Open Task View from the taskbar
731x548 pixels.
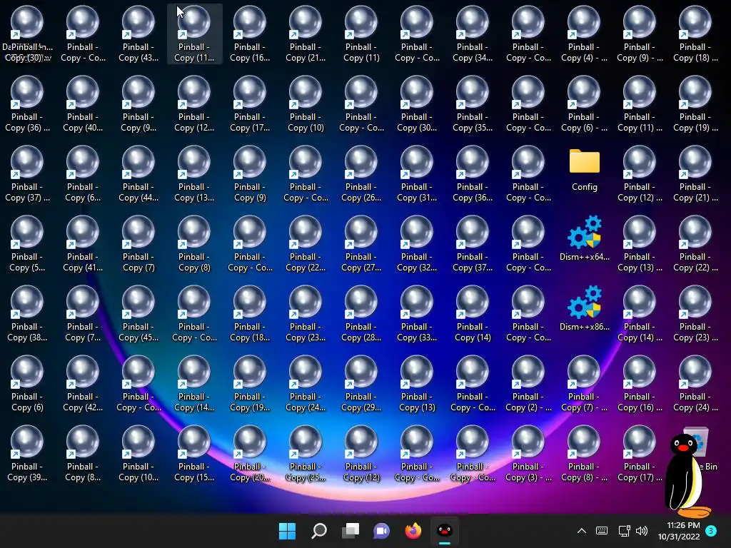[351, 531]
